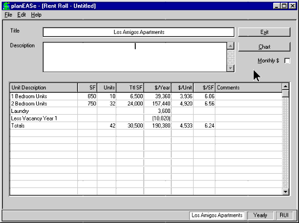Click the 3,600 Laundry income cell

(x=158, y=111)
